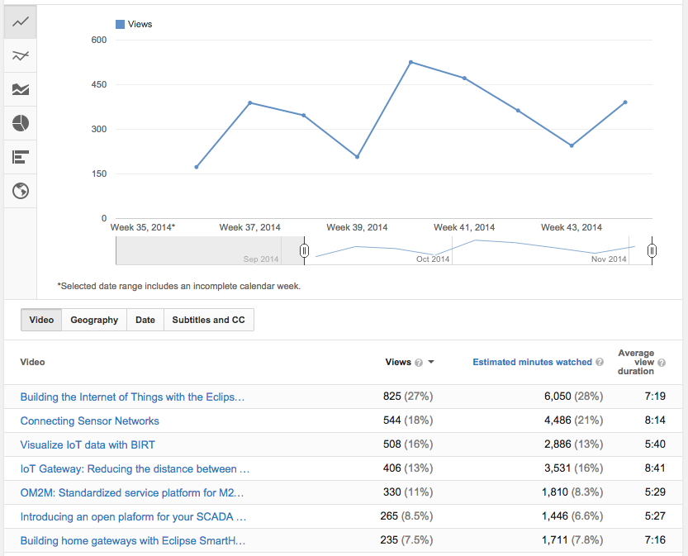
Task: Click the 825 (27%) views value
Action: [408, 397]
